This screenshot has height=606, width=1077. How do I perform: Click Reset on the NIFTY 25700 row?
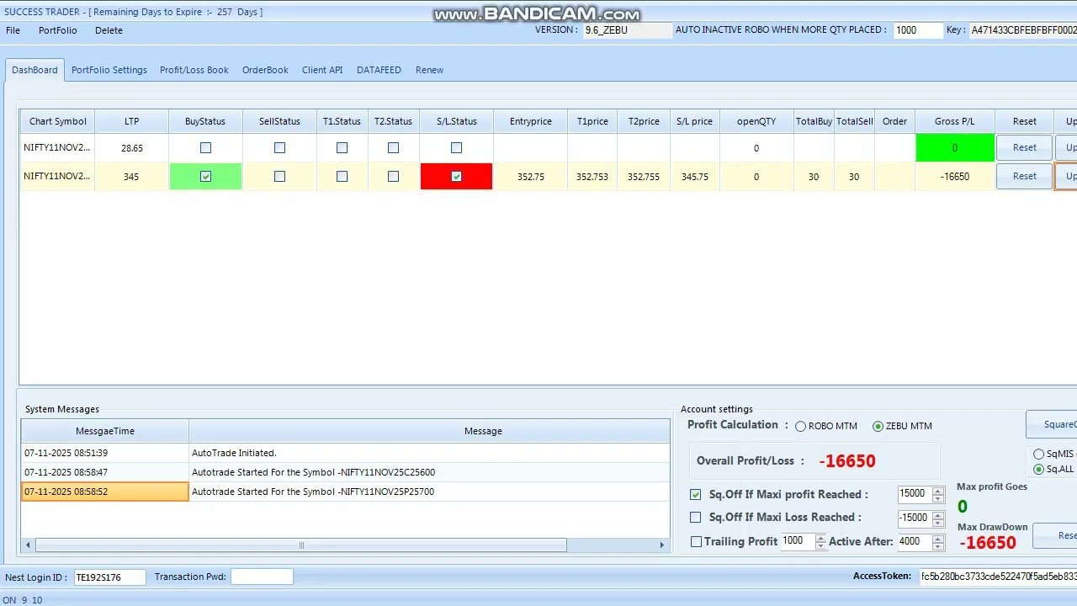pyautogui.click(x=1023, y=176)
